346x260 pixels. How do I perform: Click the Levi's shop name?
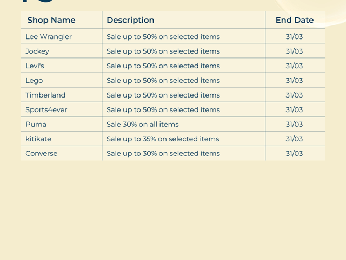35,66
